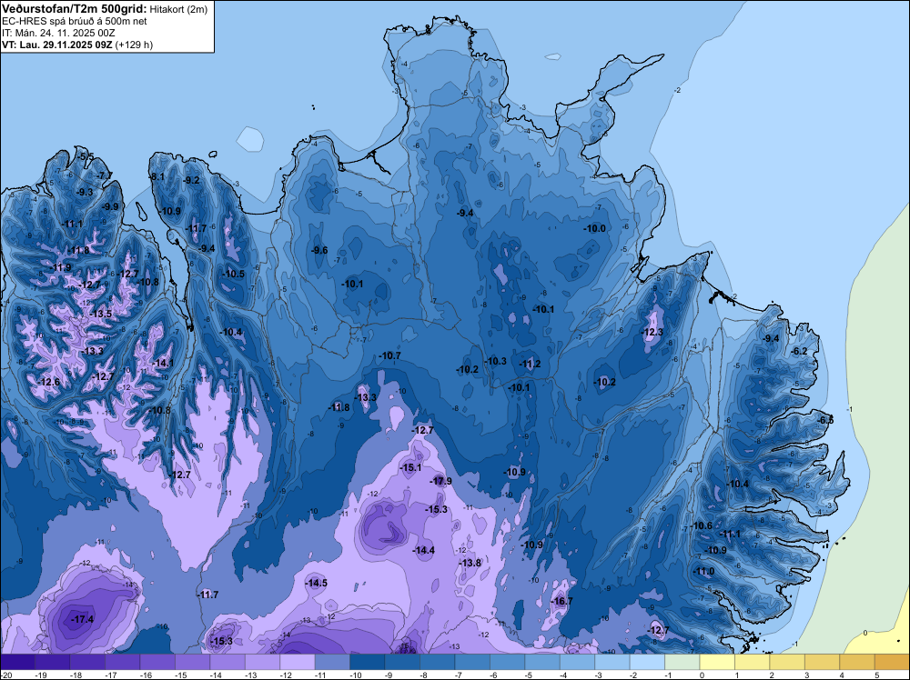Click the yellow legend swatch right of 0
Image resolution: width=910 pixels, height=680 pixels.
coord(717,662)
